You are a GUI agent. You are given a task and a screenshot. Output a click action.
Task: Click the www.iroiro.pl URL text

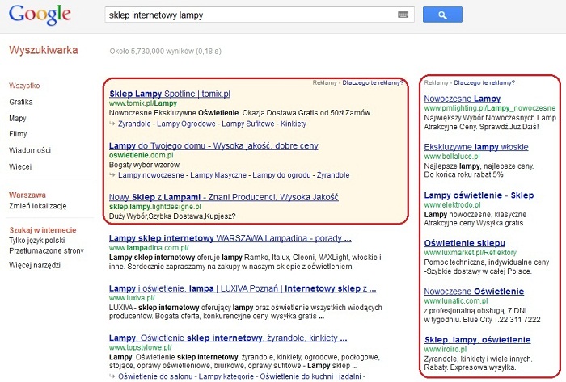pos(446,349)
